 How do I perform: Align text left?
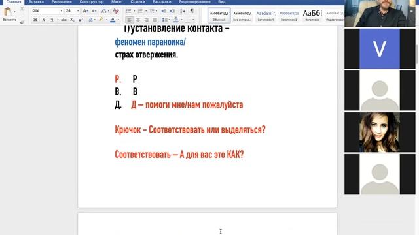point(130,20)
